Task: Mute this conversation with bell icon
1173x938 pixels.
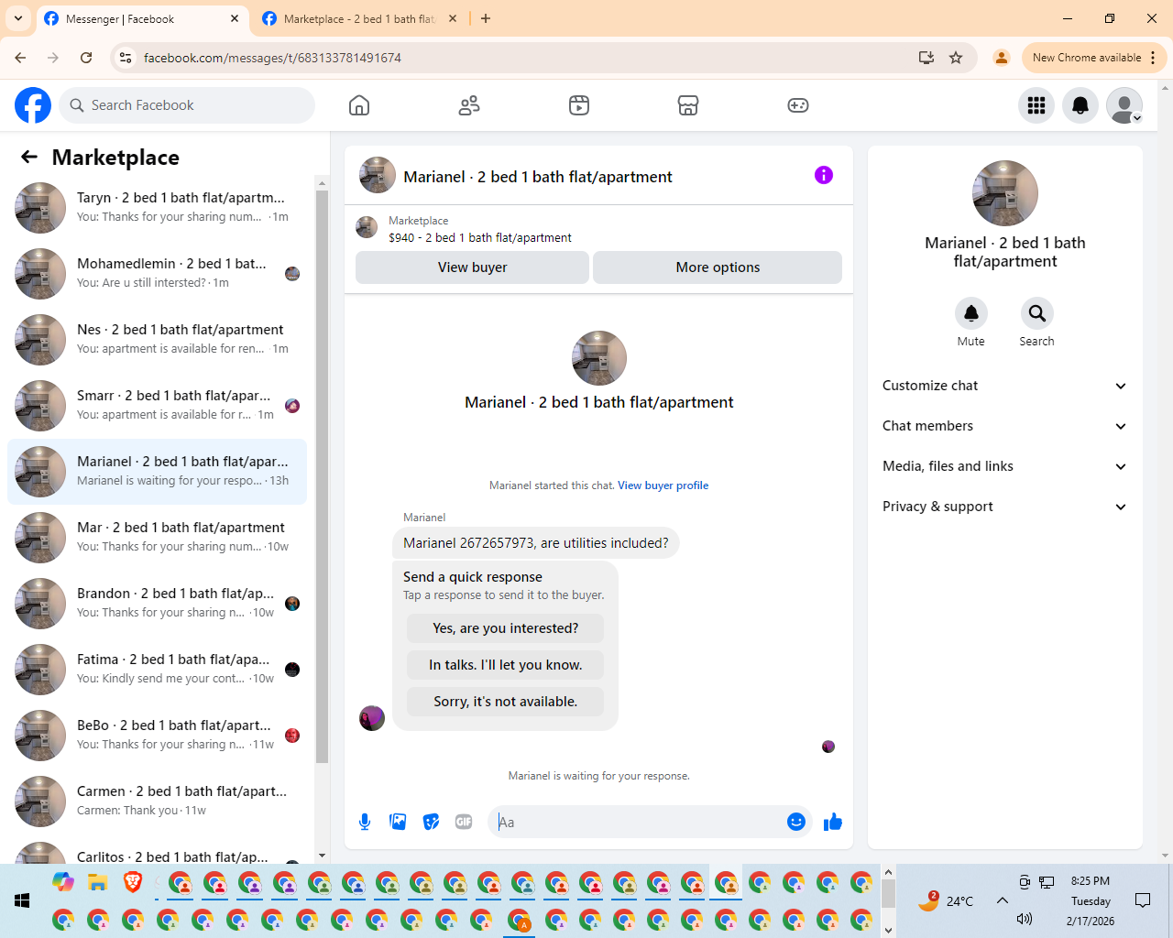Action: 971,313
